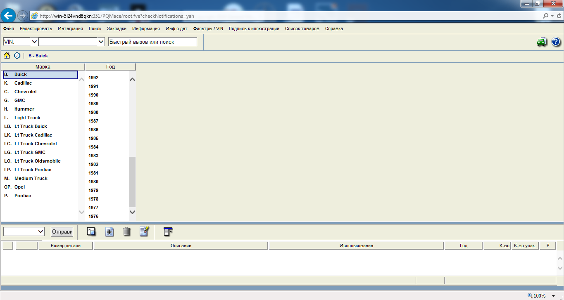Open the Поиск menu
Image resolution: width=564 pixels, height=300 pixels.
click(95, 29)
